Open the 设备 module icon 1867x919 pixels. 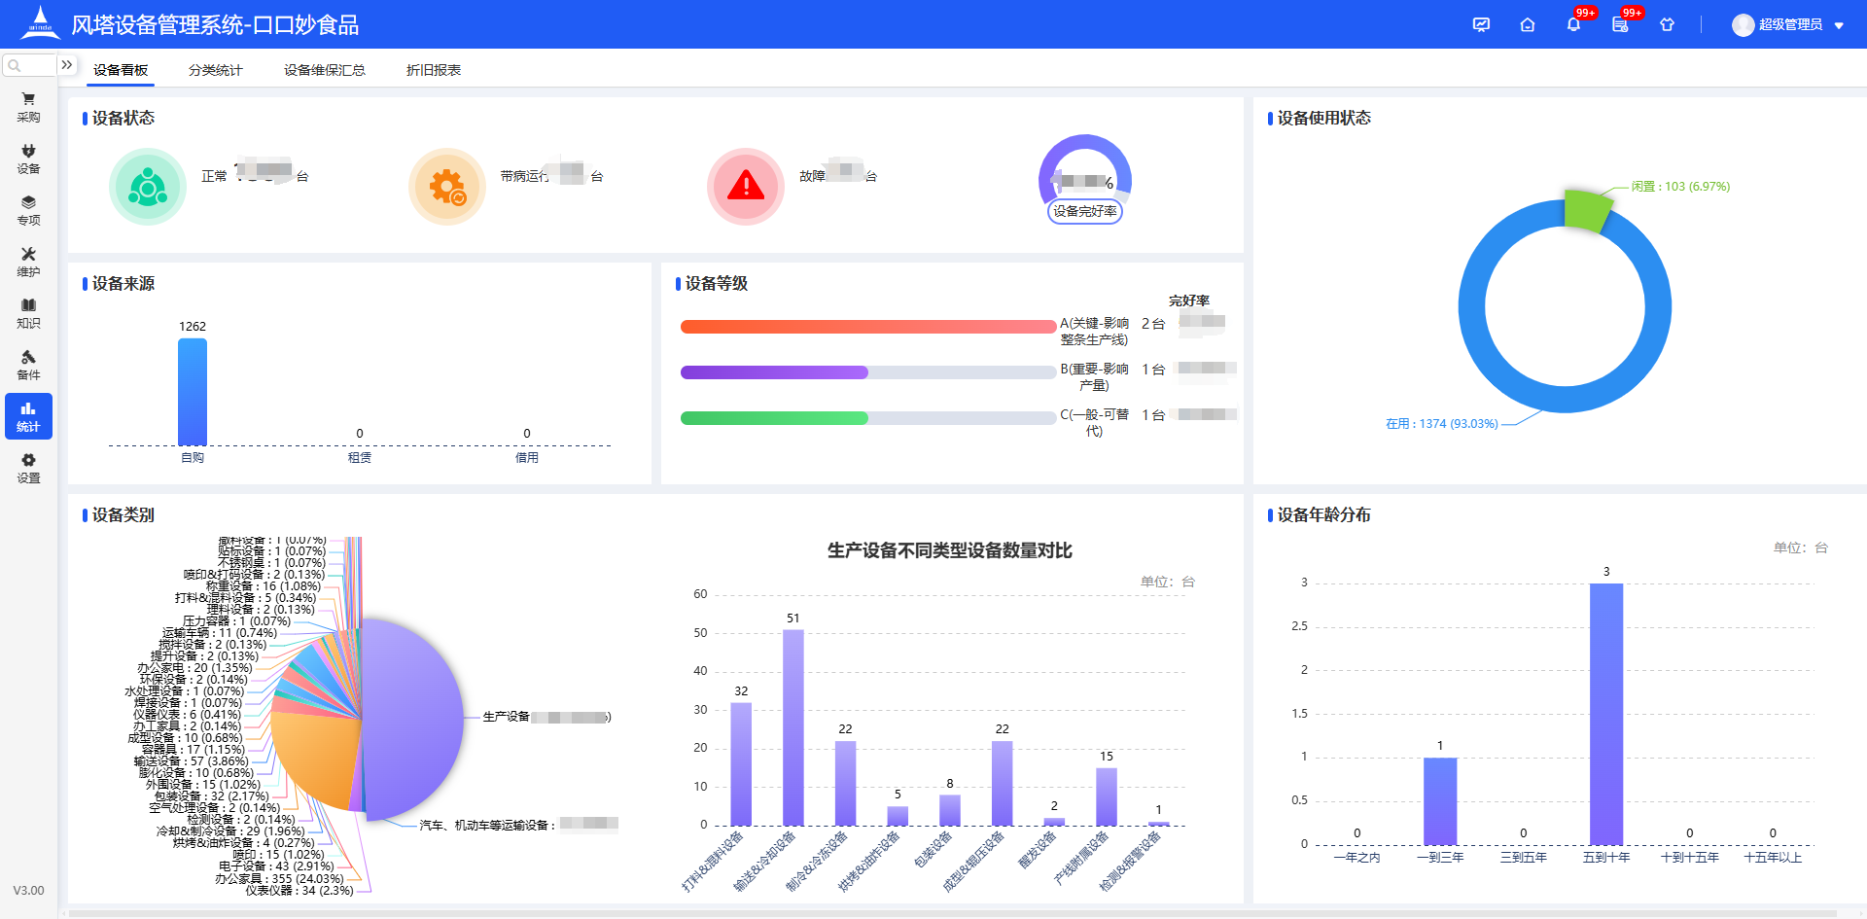click(x=28, y=158)
